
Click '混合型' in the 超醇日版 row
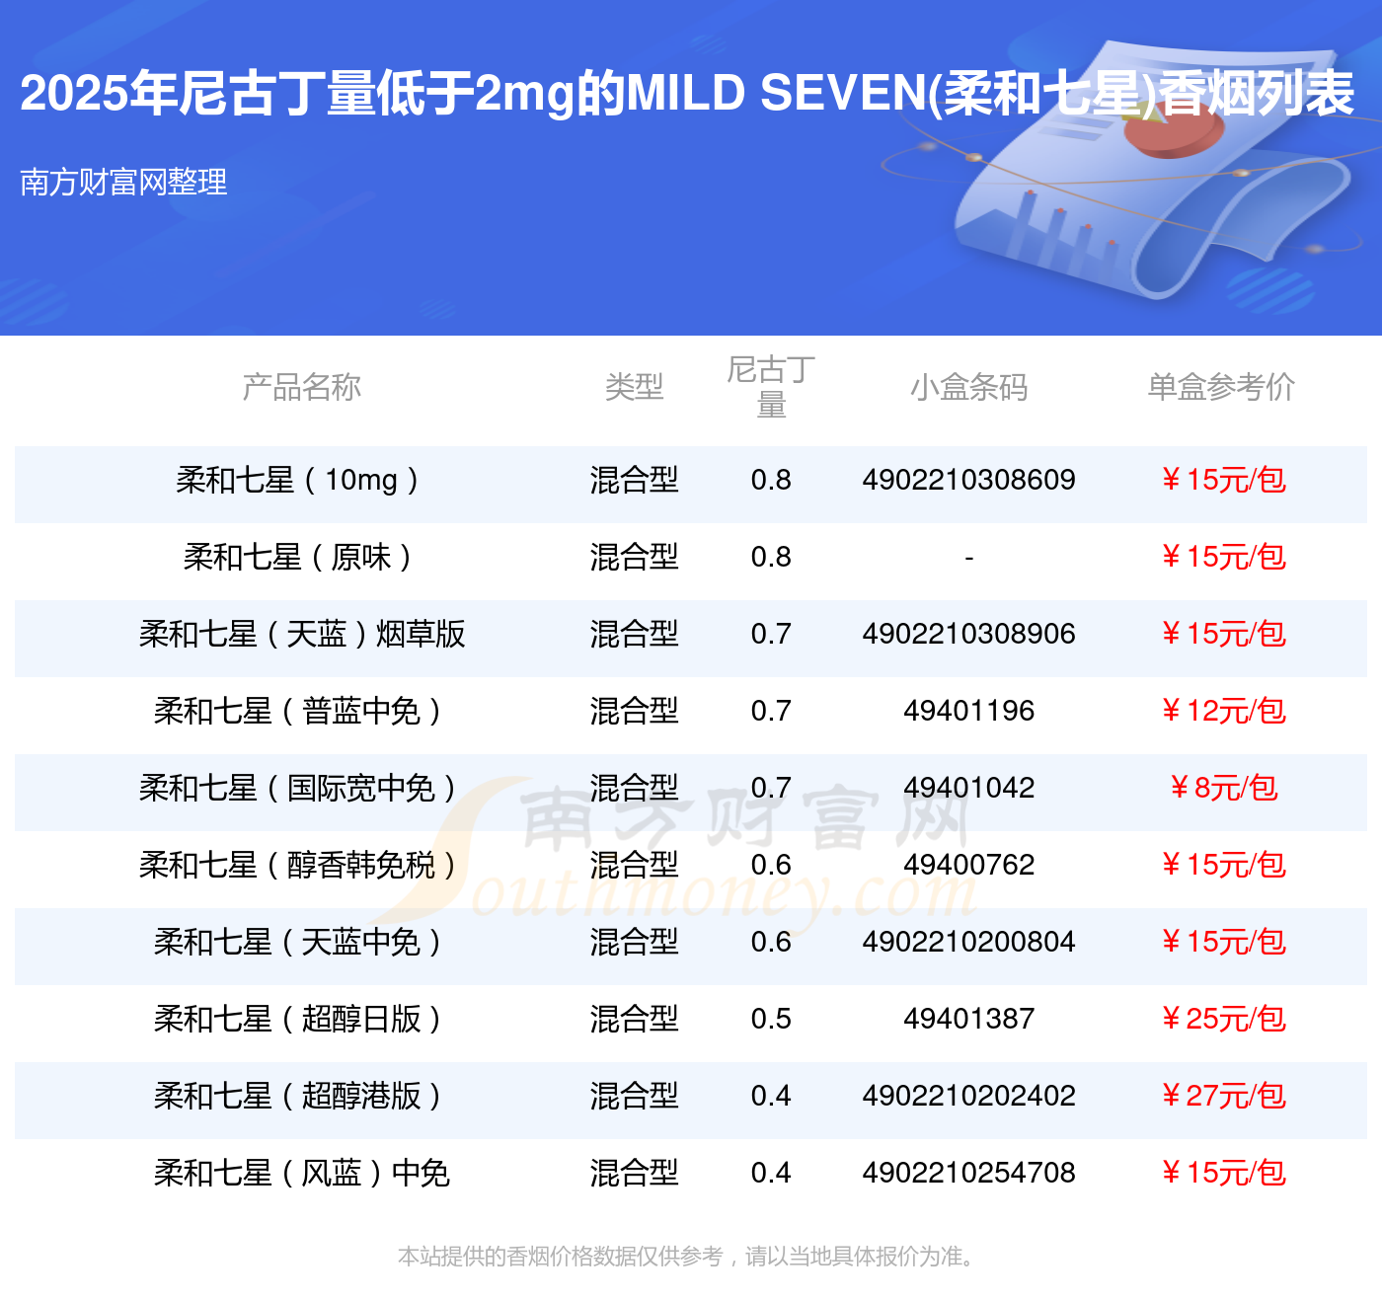634,1019
